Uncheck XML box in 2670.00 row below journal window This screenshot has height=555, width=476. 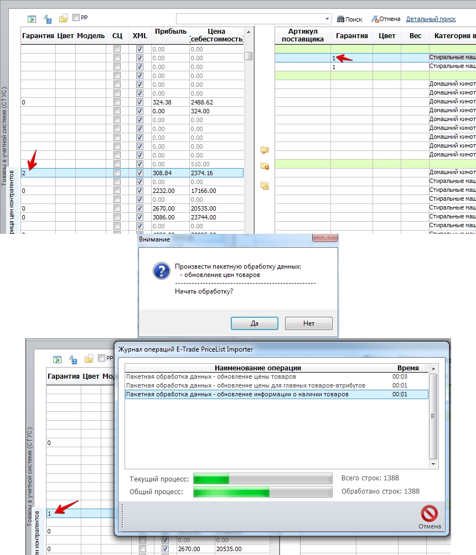165,548
